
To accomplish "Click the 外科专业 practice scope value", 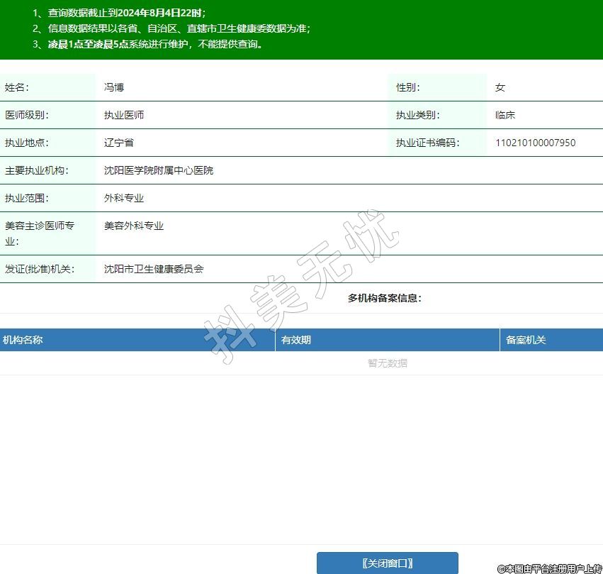I will click(124, 198).
